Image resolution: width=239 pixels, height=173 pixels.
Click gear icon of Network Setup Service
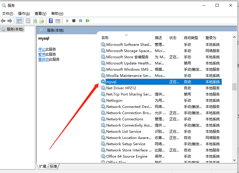tap(103, 144)
